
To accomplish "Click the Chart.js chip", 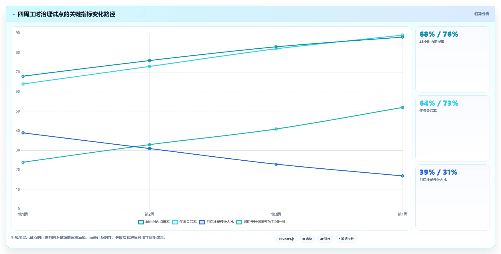I will [x=287, y=239].
